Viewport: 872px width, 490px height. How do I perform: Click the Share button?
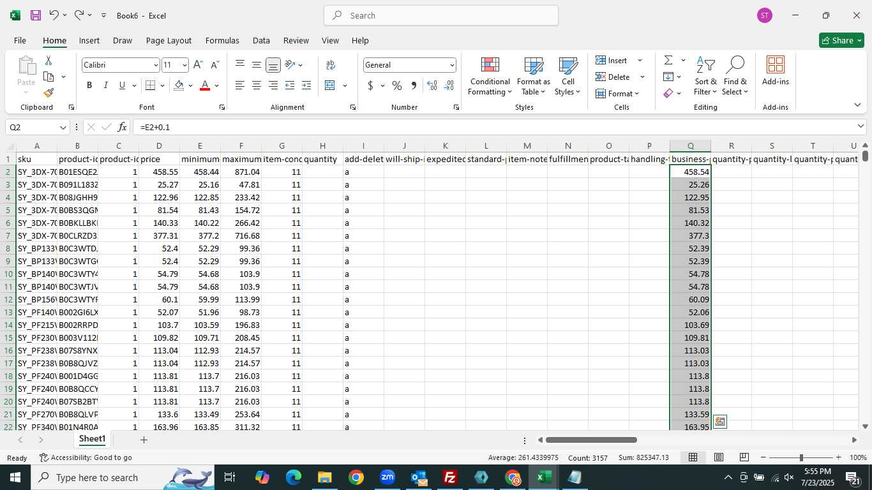[x=841, y=40]
